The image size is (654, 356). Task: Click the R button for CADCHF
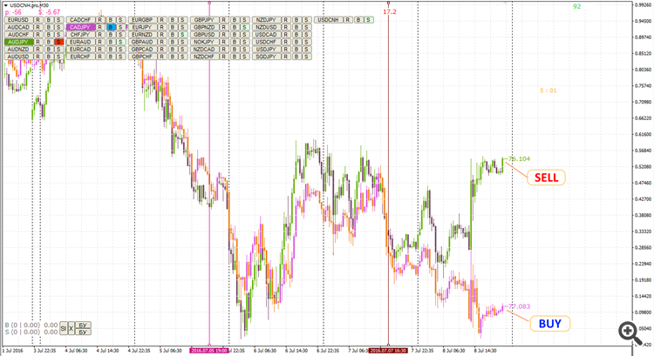pyautogui.click(x=100, y=20)
